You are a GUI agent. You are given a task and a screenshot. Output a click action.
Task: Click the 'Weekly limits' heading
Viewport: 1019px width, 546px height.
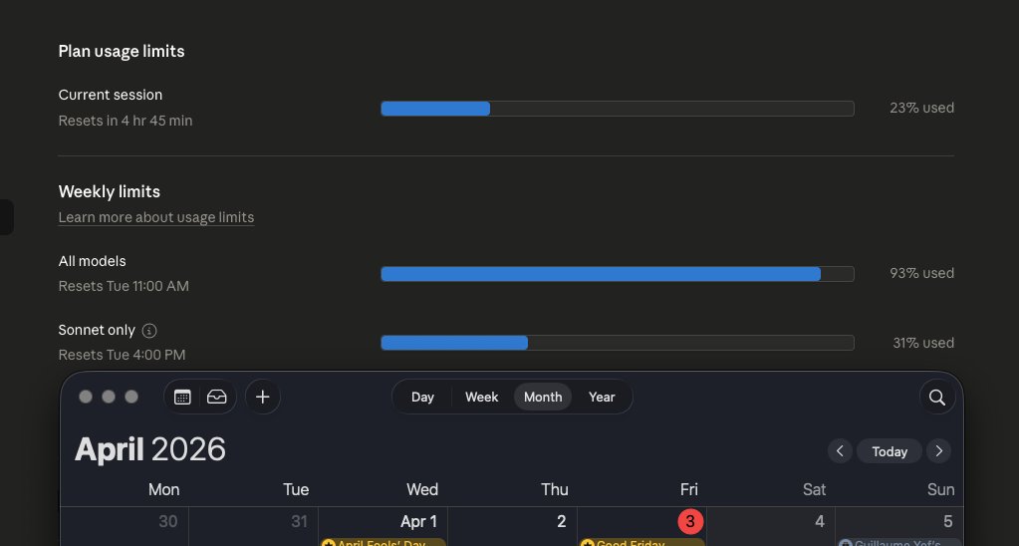point(110,191)
